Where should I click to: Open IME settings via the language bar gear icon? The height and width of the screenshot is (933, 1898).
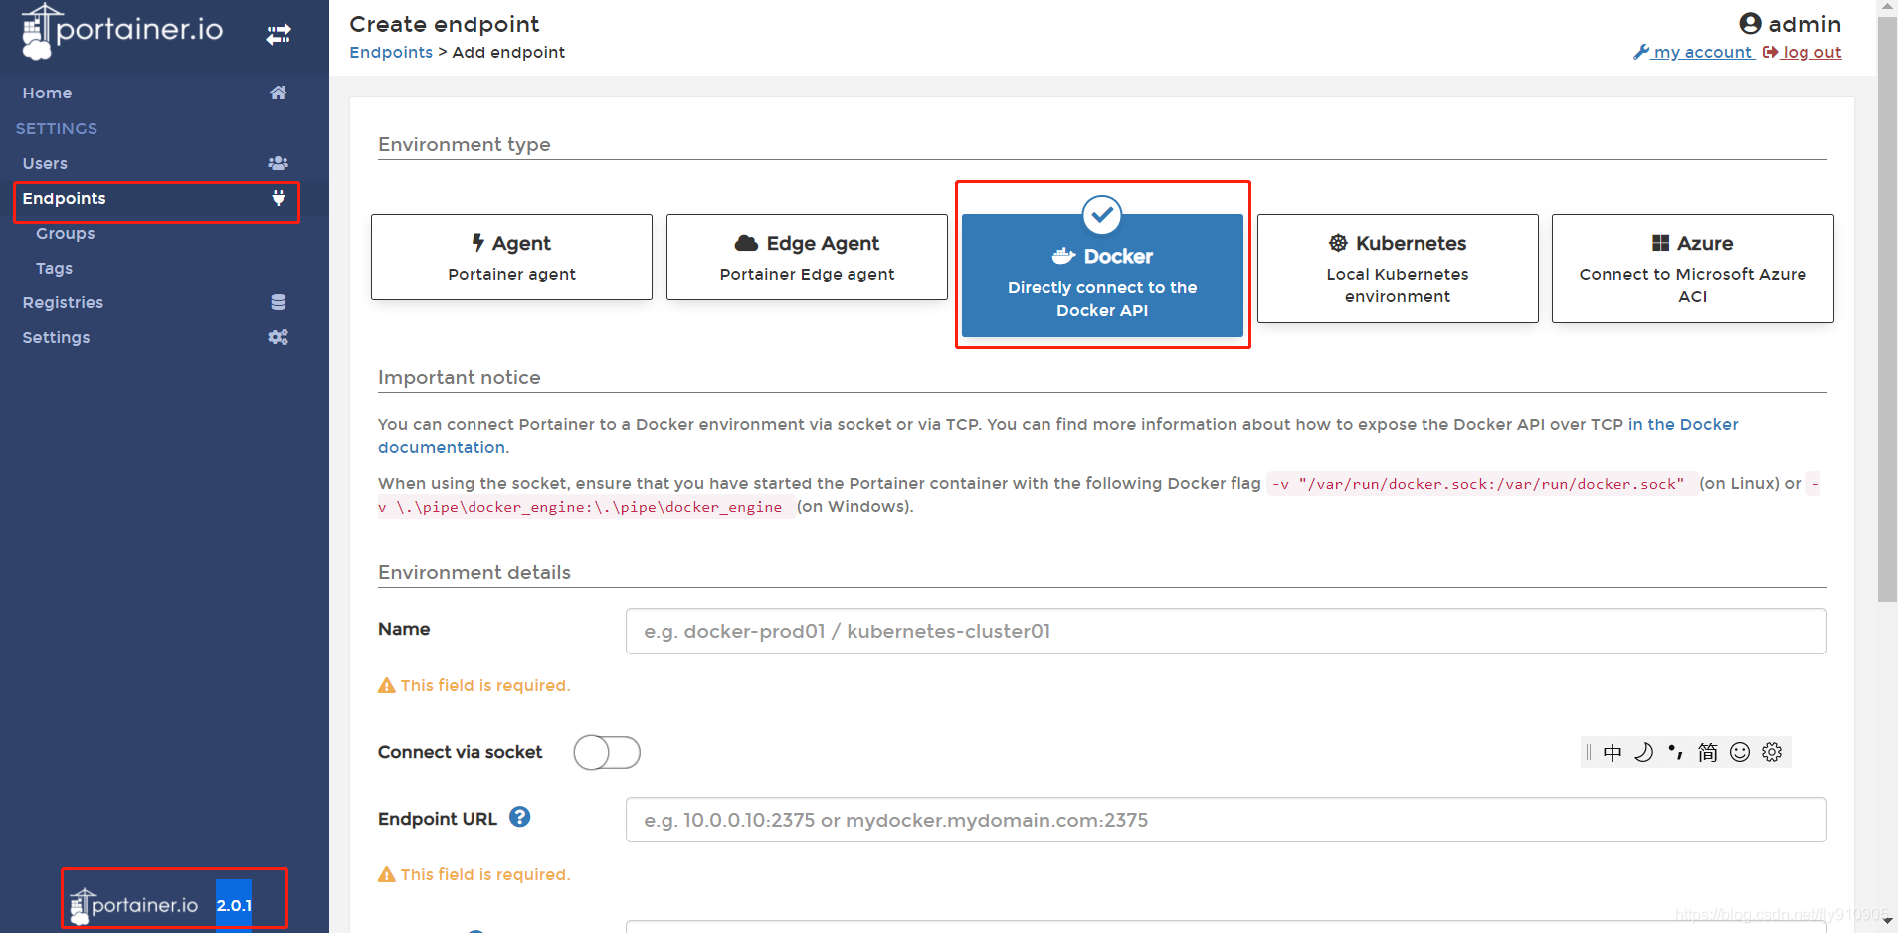click(1772, 752)
